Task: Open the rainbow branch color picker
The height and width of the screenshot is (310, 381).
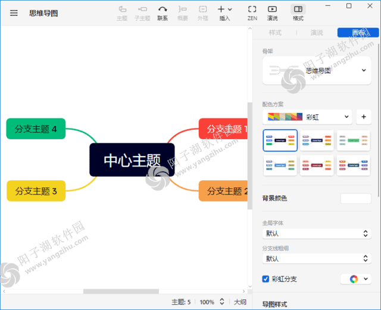Action: (356, 279)
